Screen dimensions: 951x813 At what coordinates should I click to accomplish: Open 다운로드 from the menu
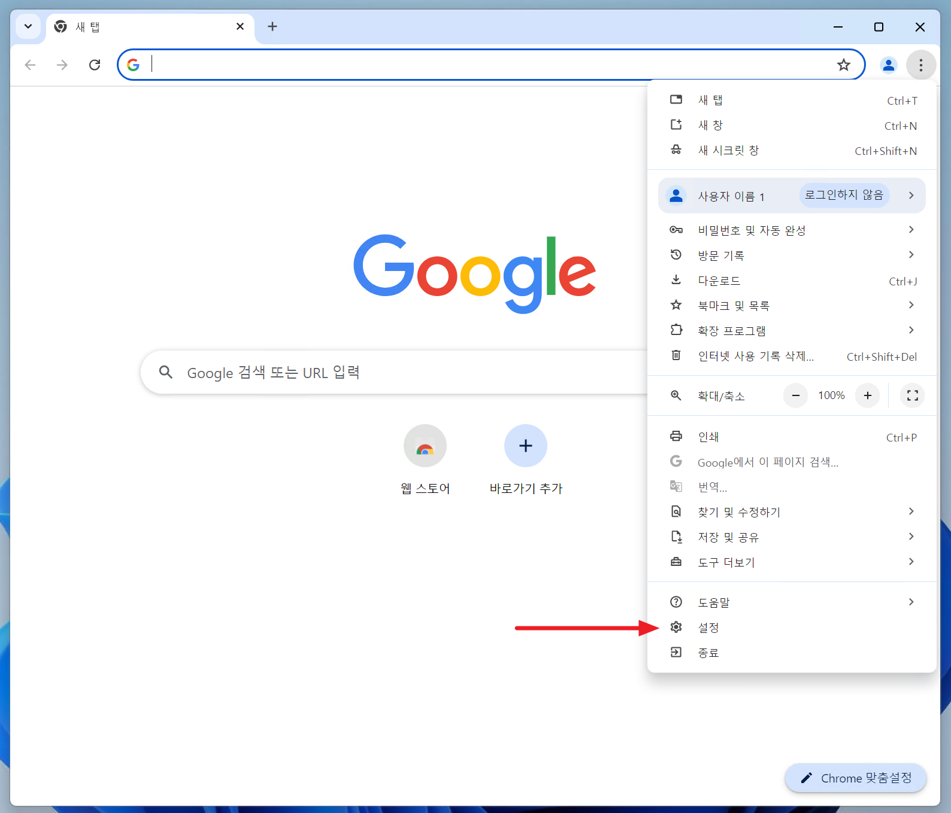pyautogui.click(x=792, y=281)
